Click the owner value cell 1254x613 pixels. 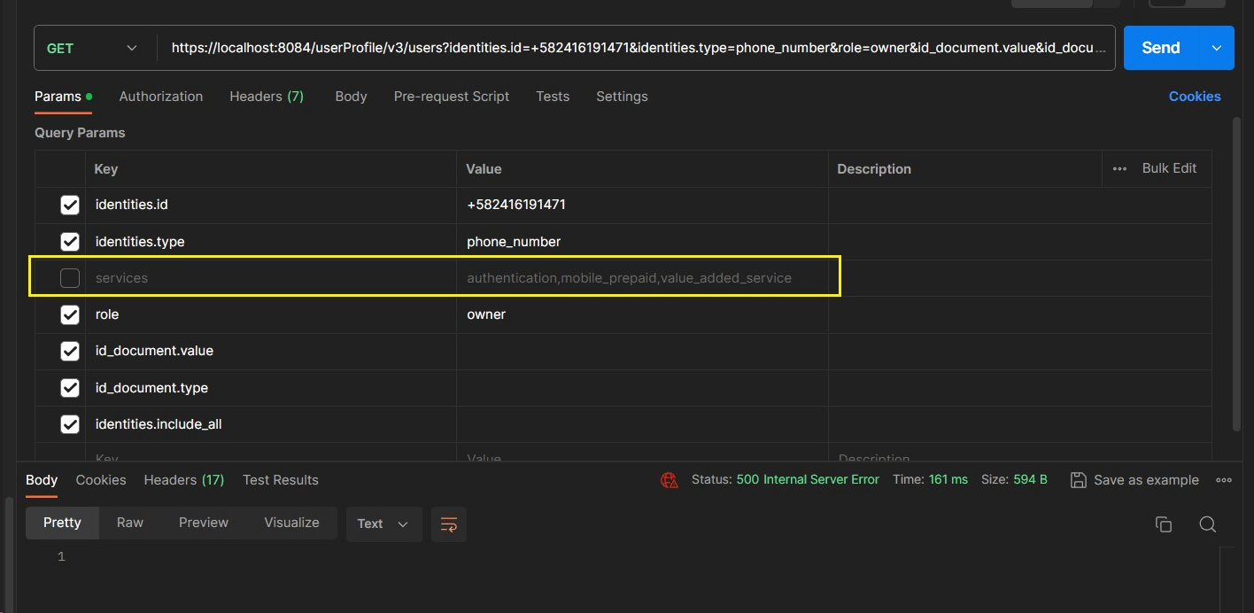click(642, 314)
